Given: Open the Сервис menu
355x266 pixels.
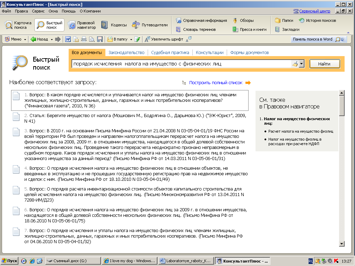Looking at the screenshot, I should tap(38, 11).
